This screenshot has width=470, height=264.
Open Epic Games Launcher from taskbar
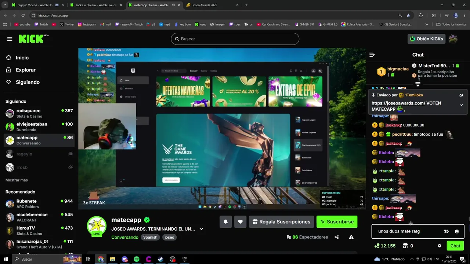[x=185, y=259]
